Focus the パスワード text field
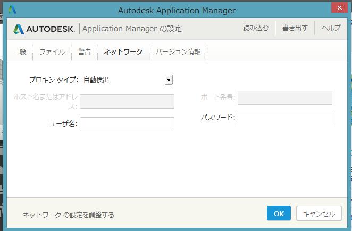This screenshot has height=231, width=352. tap(285, 118)
